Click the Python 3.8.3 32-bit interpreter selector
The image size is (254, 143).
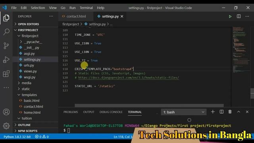(x=17, y=137)
